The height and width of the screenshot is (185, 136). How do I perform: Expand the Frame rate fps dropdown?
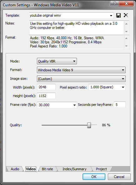57,105
